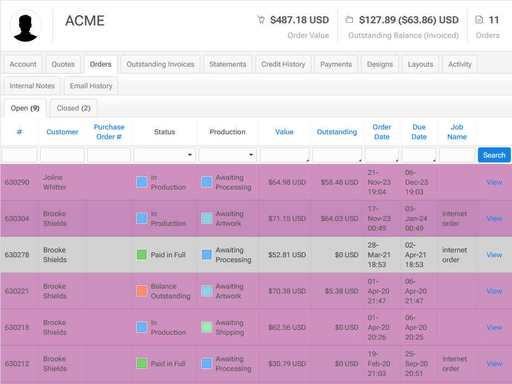
Task: Sort by the Customer column header
Action: tap(62, 132)
